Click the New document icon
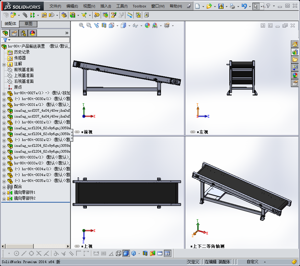The image size is (300, 266). [197, 6]
